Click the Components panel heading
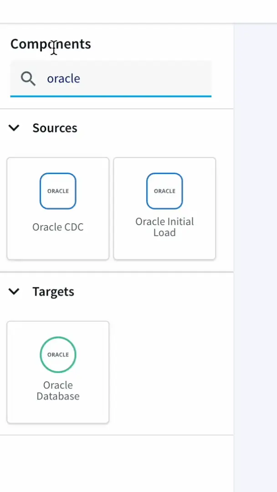Viewport: 277px width, 492px height. [51, 44]
